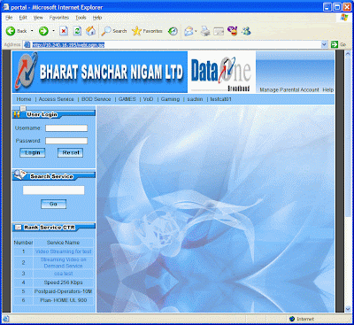Open the Favorites menu
The image size is (354, 325).
coord(59,18)
